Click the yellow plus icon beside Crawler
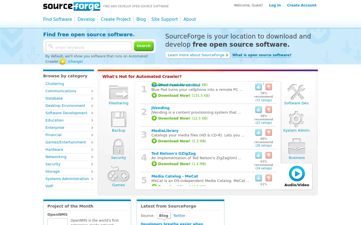The image size is (361, 225). coord(63,62)
